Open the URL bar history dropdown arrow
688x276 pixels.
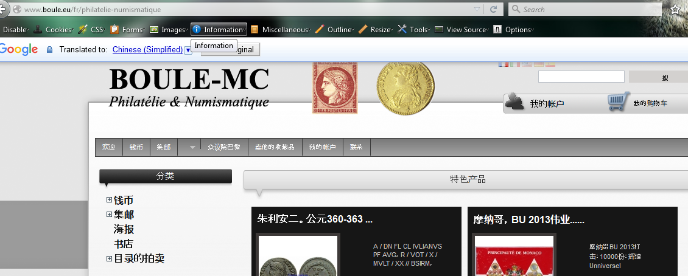[x=477, y=9]
